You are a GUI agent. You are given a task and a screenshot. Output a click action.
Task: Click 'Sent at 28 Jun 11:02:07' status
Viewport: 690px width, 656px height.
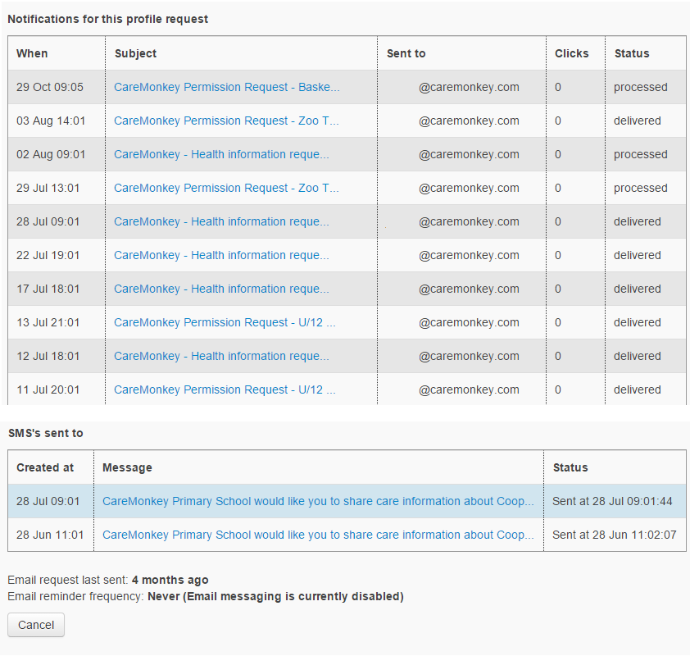click(x=615, y=535)
